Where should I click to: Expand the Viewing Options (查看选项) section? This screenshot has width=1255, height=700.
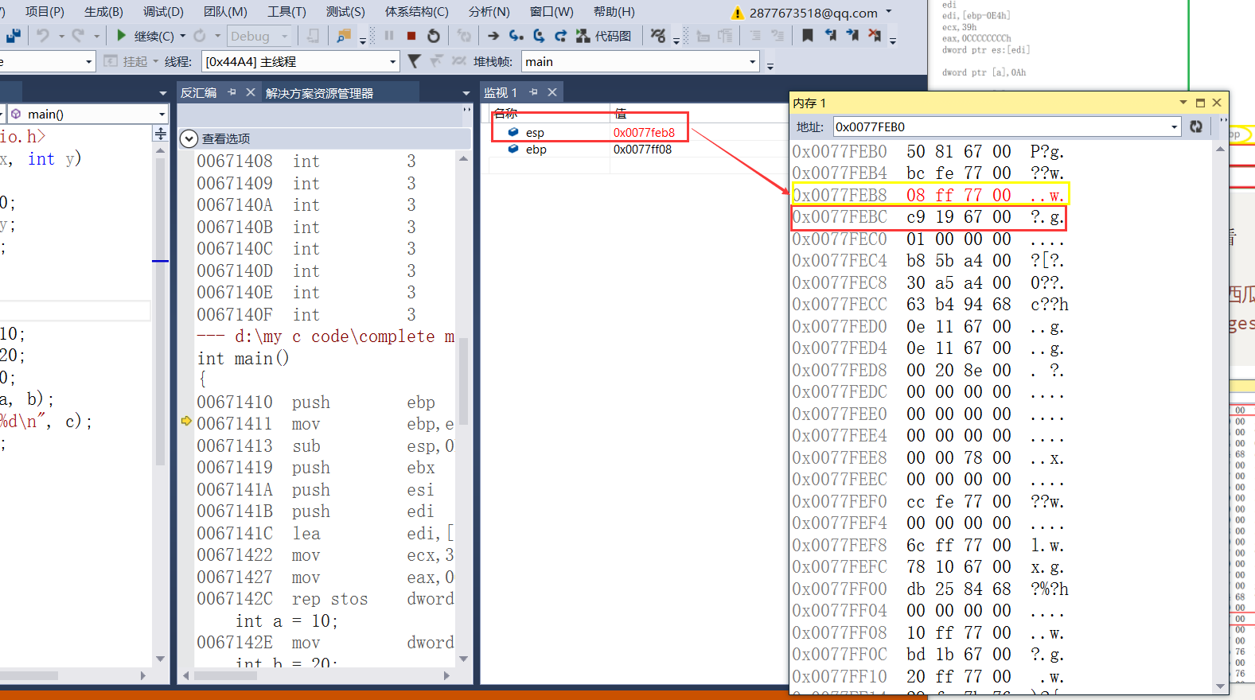click(x=189, y=138)
